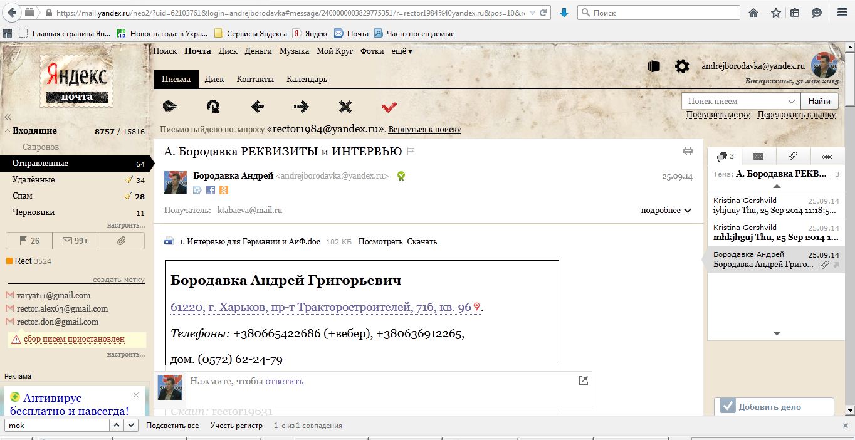Click the delete X toolbar icon
The image size is (855, 440).
345,107
